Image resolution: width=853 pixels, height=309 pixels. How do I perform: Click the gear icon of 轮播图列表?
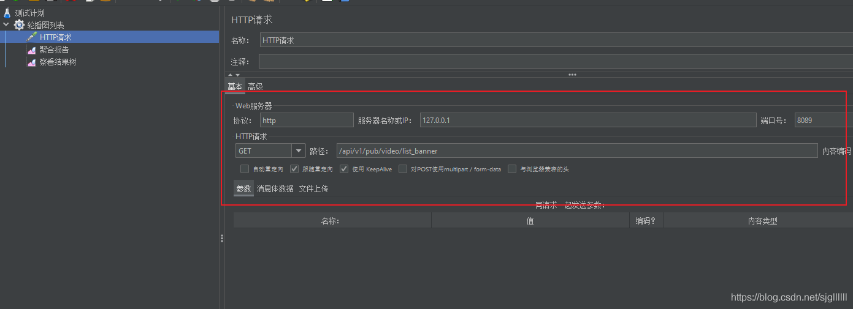pyautogui.click(x=20, y=25)
